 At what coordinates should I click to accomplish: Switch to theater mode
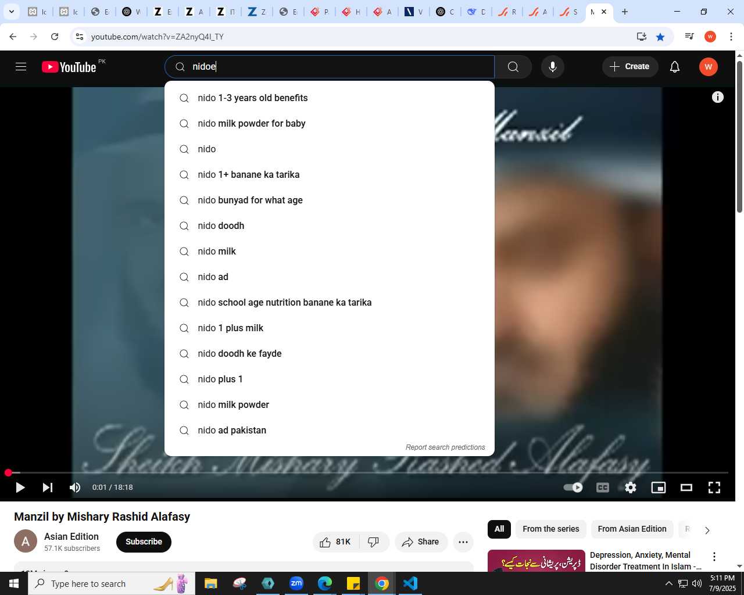click(686, 488)
